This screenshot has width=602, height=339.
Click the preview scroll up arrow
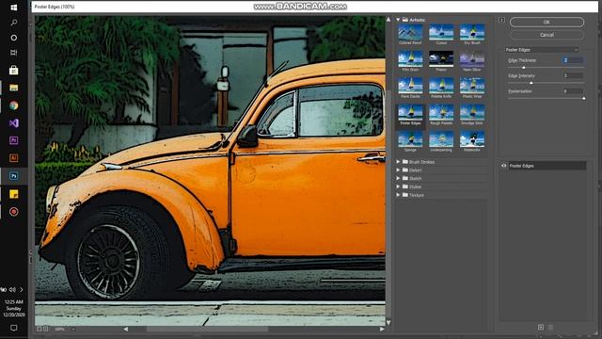tap(388, 19)
